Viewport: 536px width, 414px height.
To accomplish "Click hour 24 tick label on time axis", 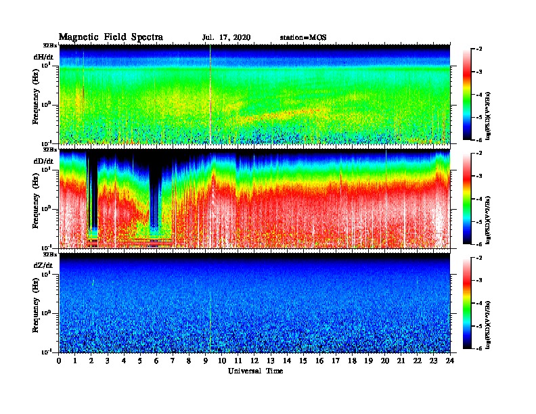I will click(x=450, y=361).
